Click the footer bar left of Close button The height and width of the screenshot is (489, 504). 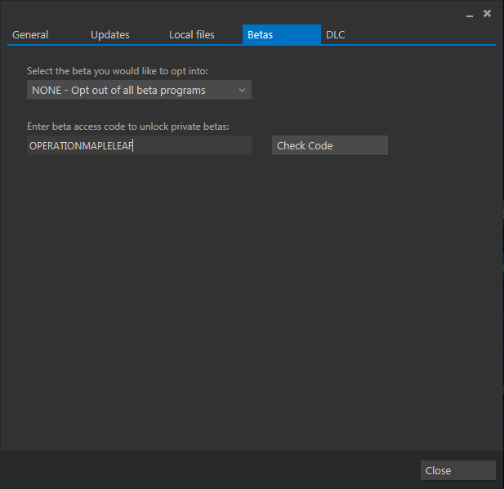pos(204,470)
